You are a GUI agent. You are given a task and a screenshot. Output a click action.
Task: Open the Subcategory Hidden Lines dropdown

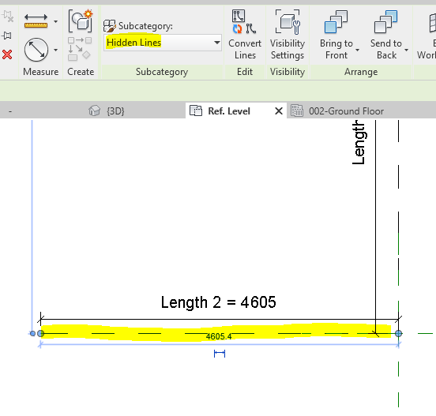tap(163, 43)
